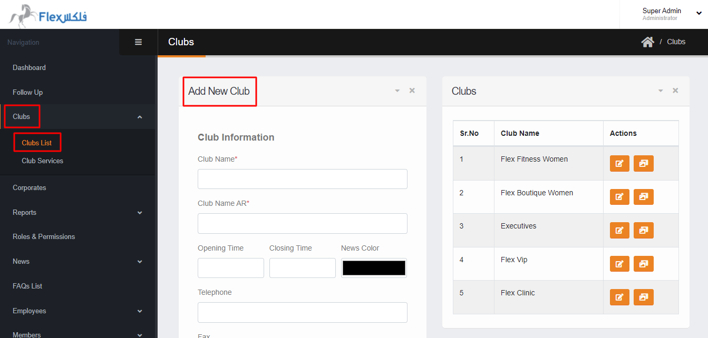Click the edit icon for Flex Vip
The height and width of the screenshot is (338, 708).
[619, 264]
